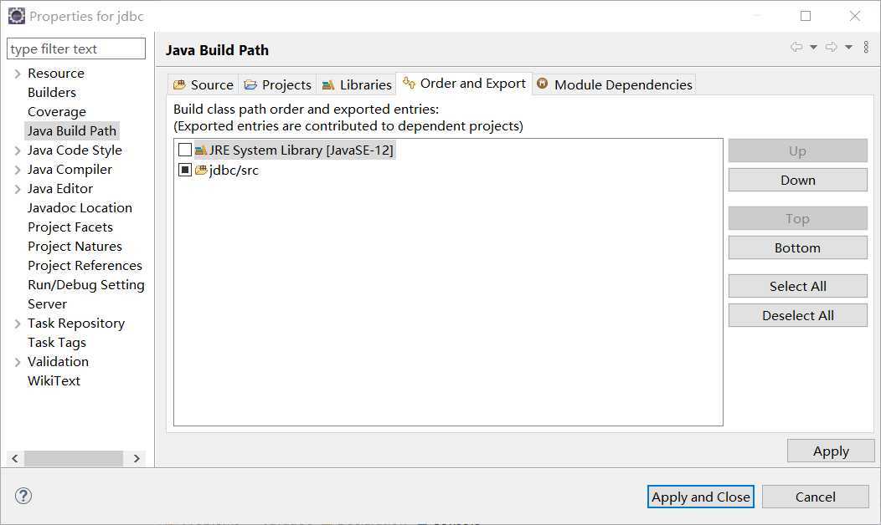
Task: Click the Select All button
Action: point(798,286)
